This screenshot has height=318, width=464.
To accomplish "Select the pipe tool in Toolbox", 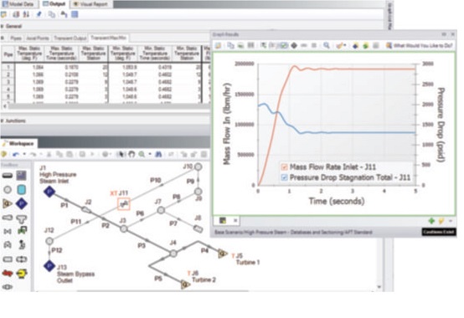I will click(x=8, y=176).
